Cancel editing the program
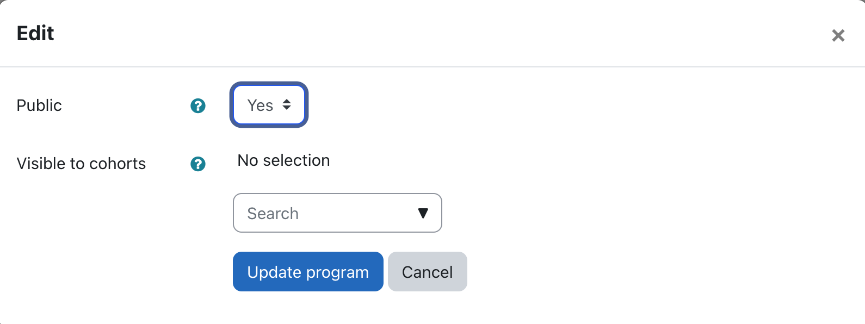 [x=427, y=272]
